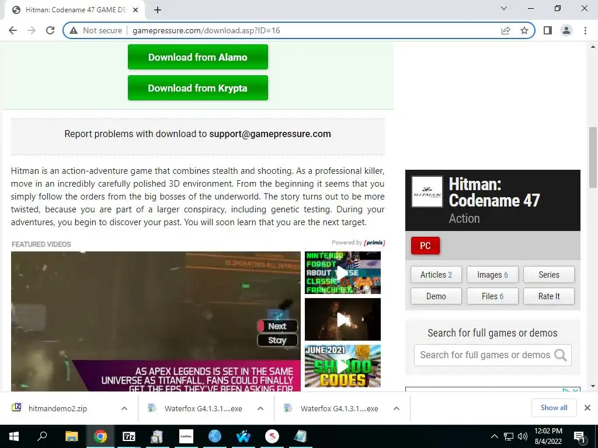Click Download from Alamo button
The image size is (598, 448).
198,57
